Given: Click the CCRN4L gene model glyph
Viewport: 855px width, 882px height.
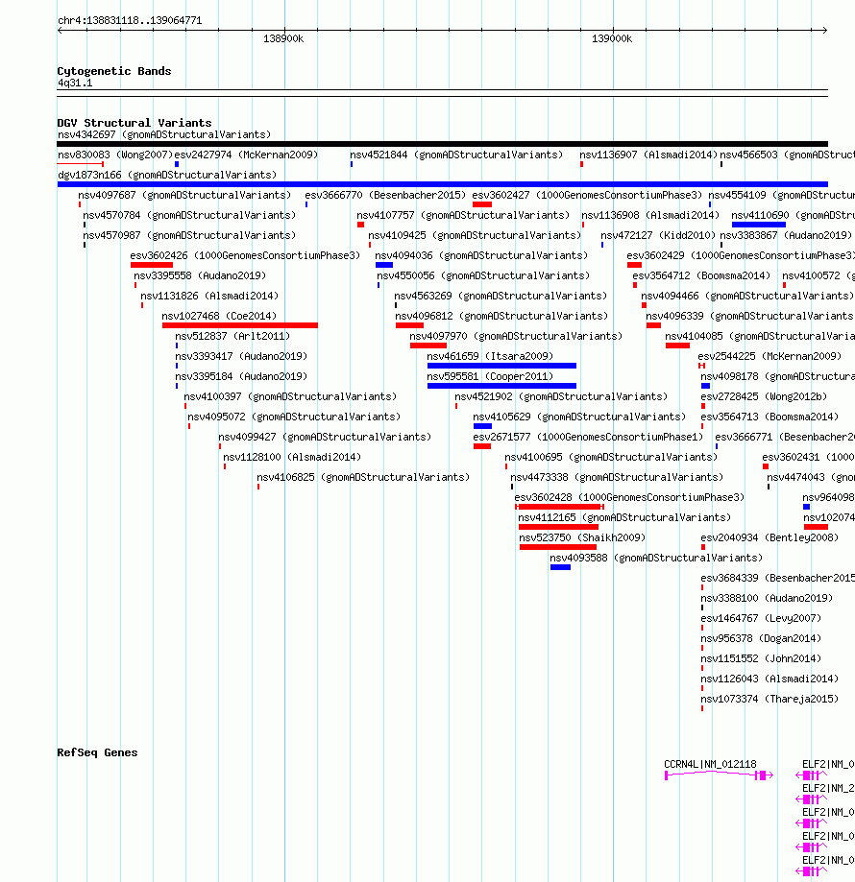Looking at the screenshot, I should pos(719,775).
